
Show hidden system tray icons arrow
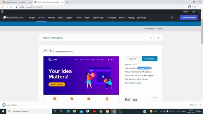click(x=161, y=111)
